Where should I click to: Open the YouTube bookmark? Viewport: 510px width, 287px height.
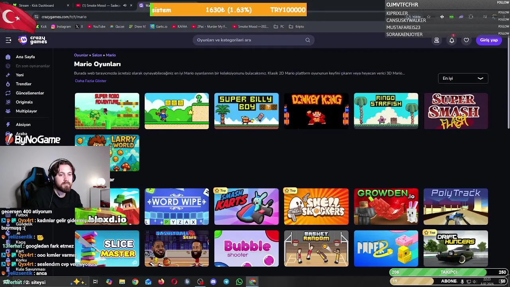pos(96,27)
